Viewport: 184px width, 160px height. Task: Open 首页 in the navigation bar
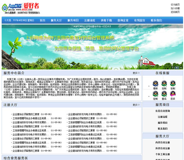(43, 20)
